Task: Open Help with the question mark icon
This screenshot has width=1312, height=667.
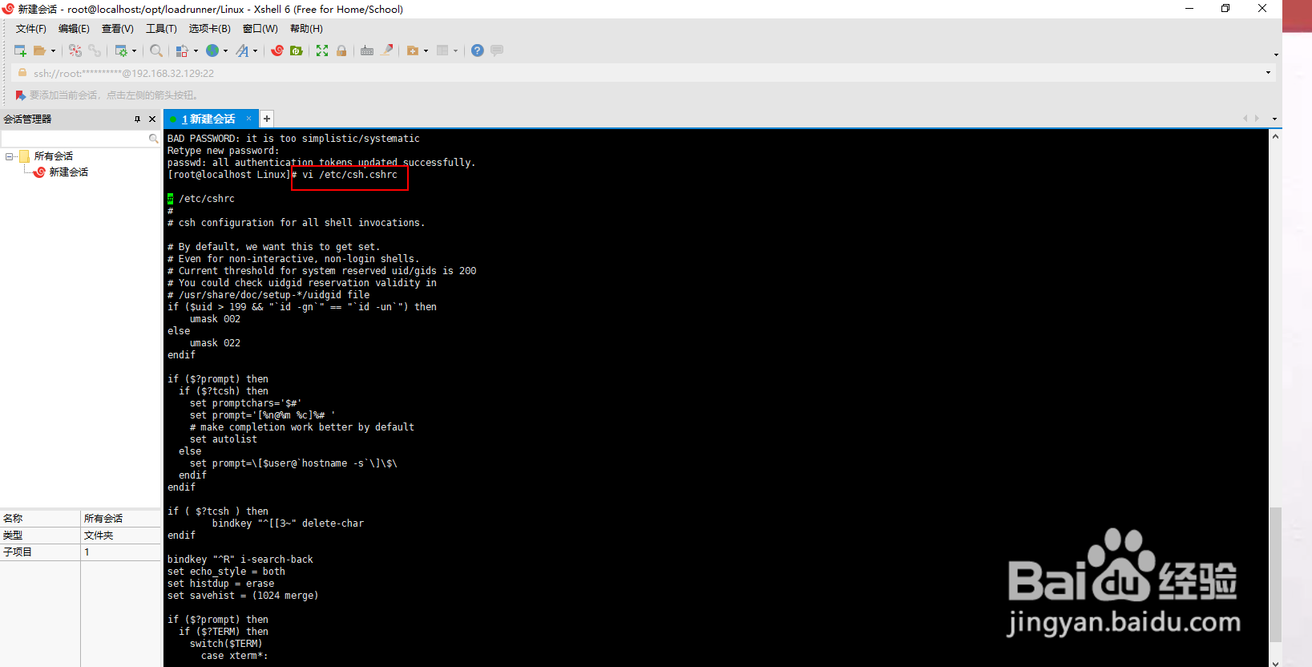Action: [x=478, y=51]
